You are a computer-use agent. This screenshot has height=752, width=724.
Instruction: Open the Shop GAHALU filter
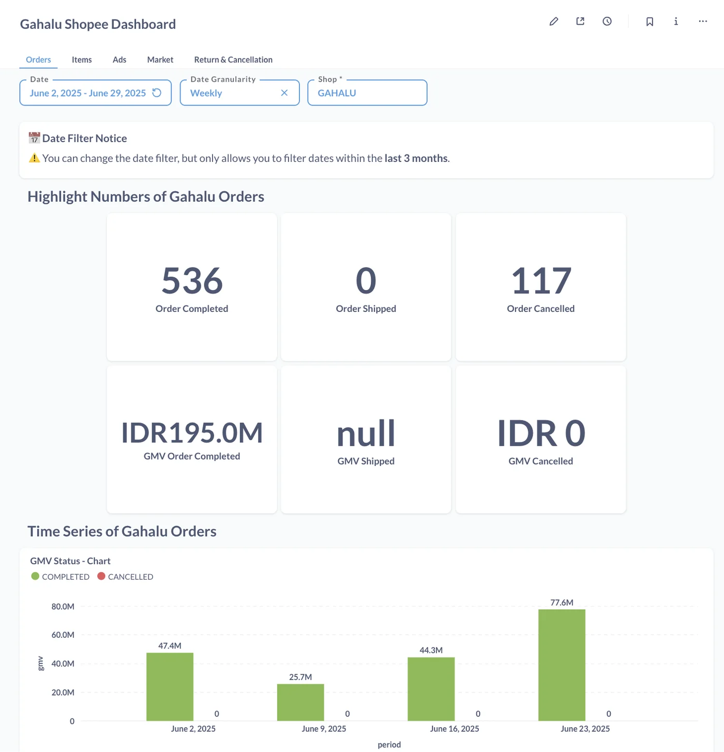pos(367,93)
